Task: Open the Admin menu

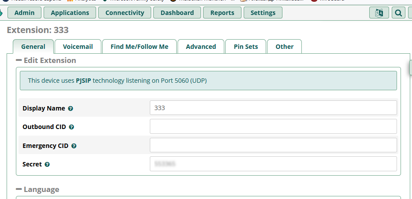Action: click(25, 13)
